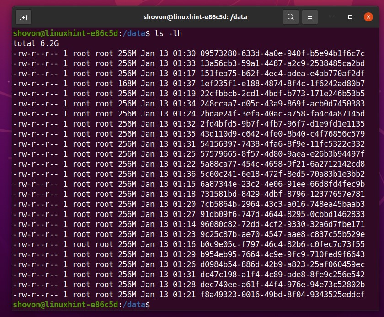Maximize the terminal window
The image size is (384, 317).
(350, 17)
